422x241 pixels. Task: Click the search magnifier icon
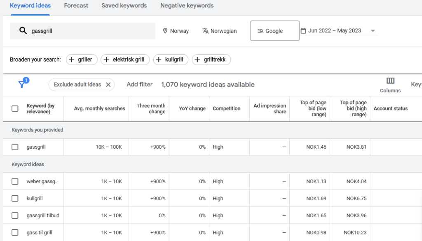click(23, 31)
